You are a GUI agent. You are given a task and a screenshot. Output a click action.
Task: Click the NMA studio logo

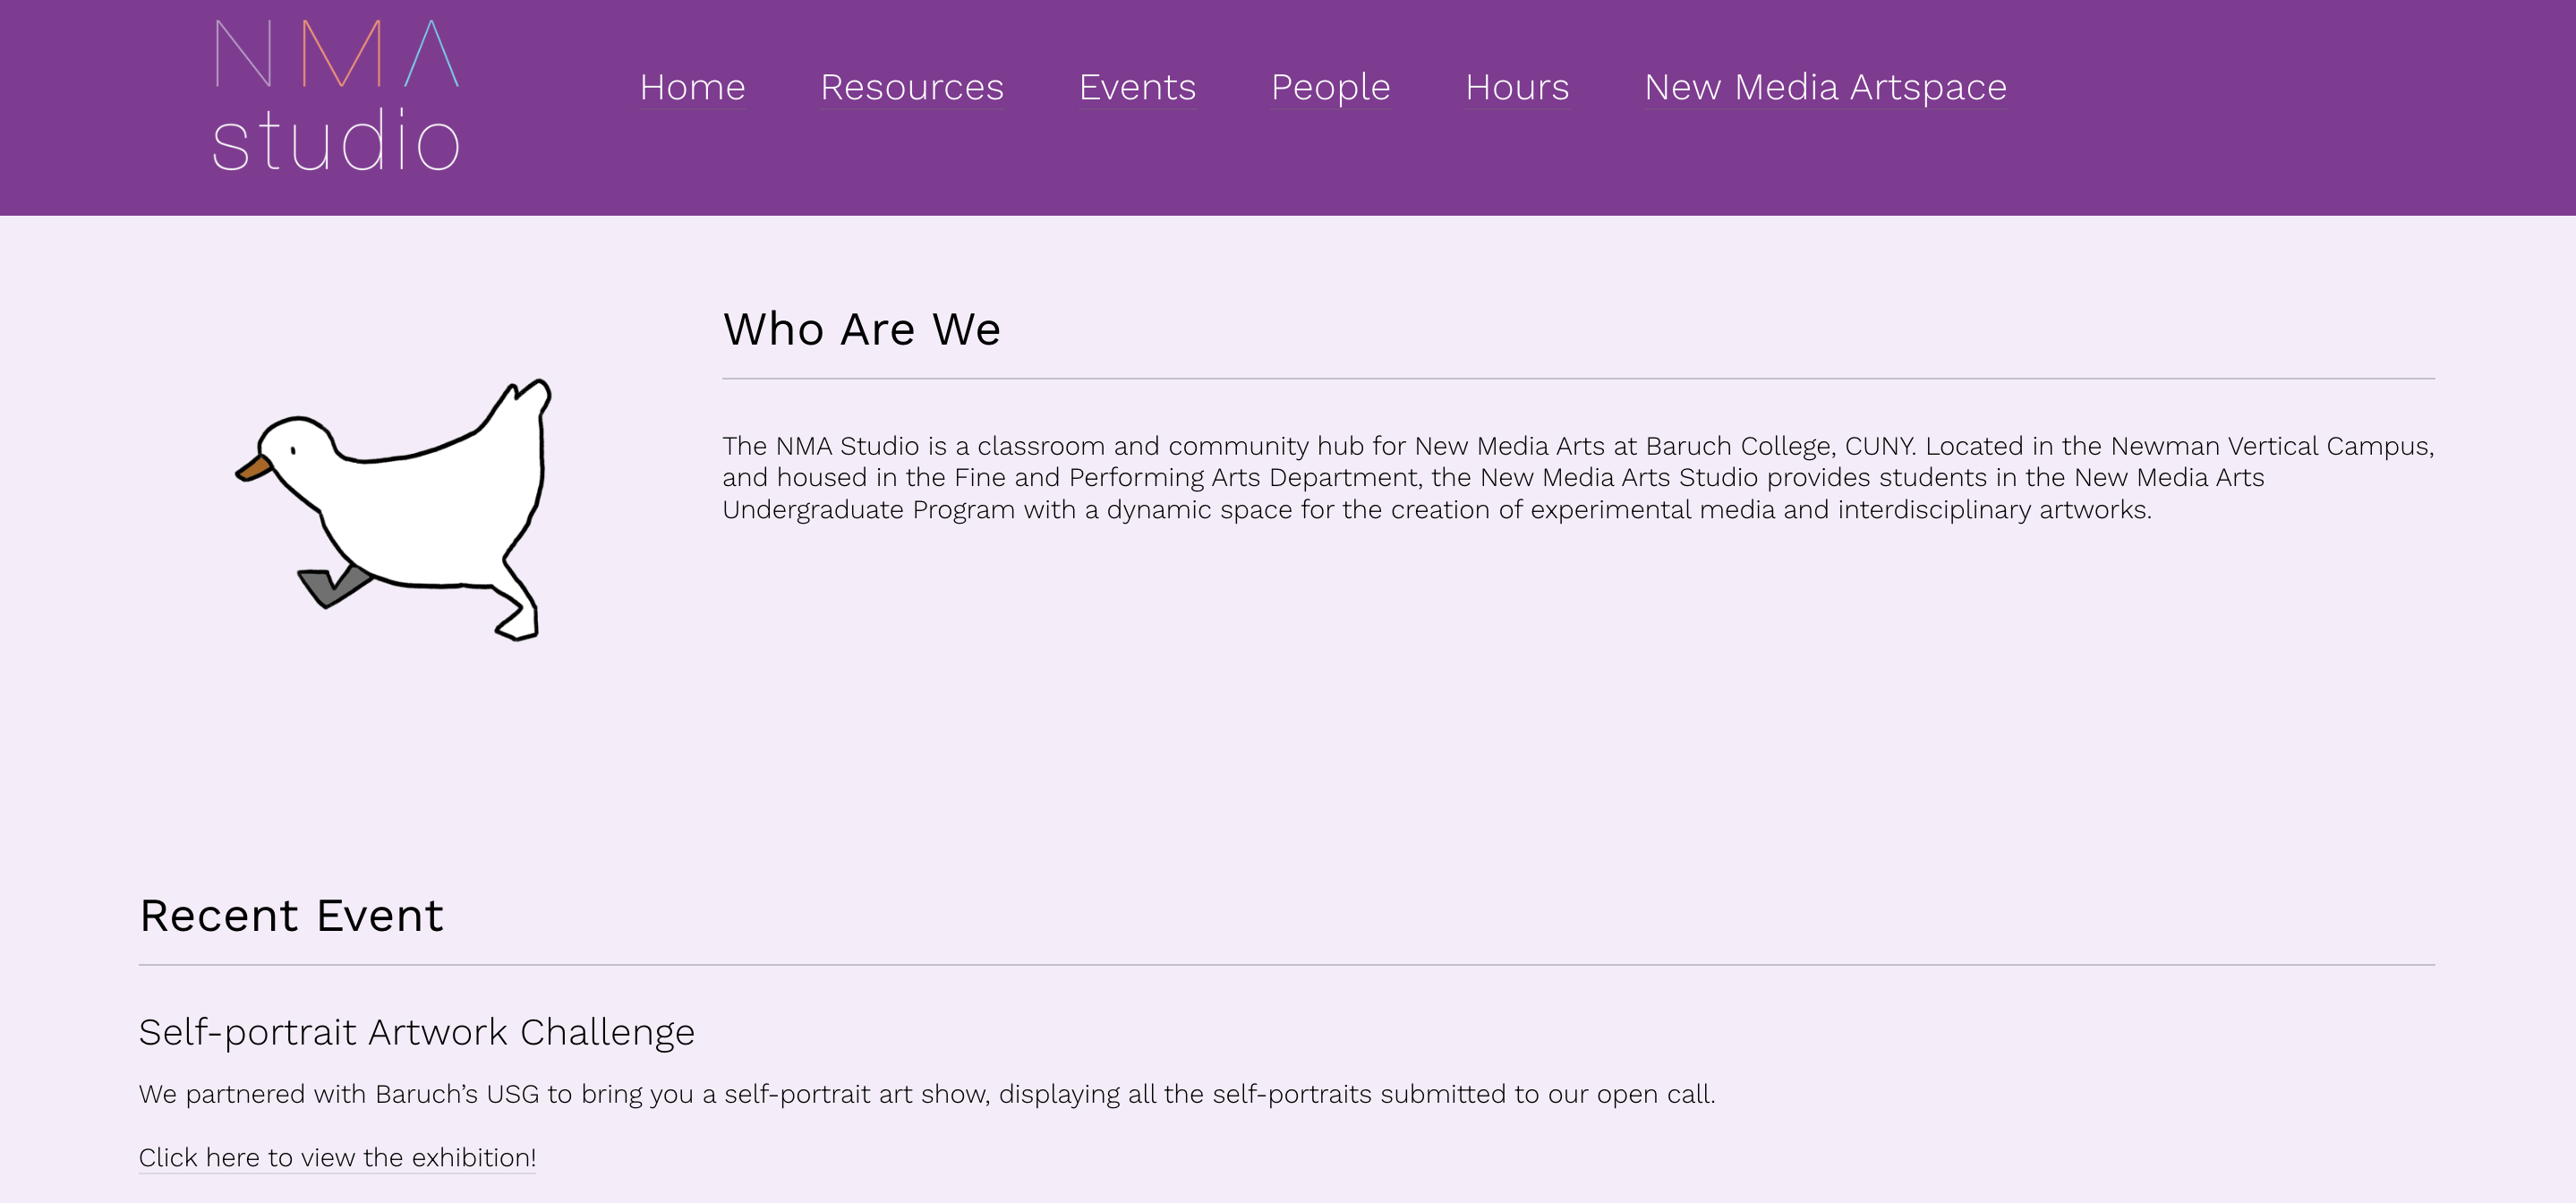pos(336,96)
